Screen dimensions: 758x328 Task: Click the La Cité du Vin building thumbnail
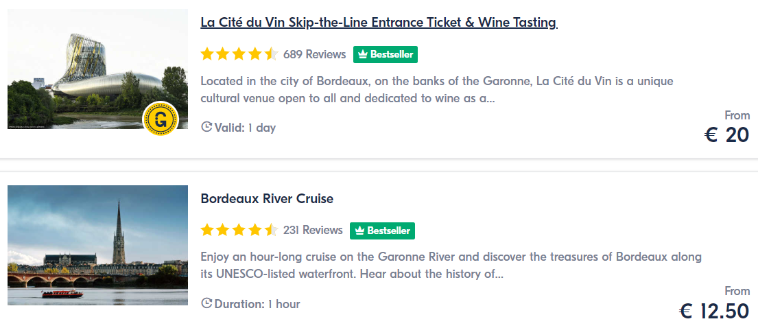[97, 69]
